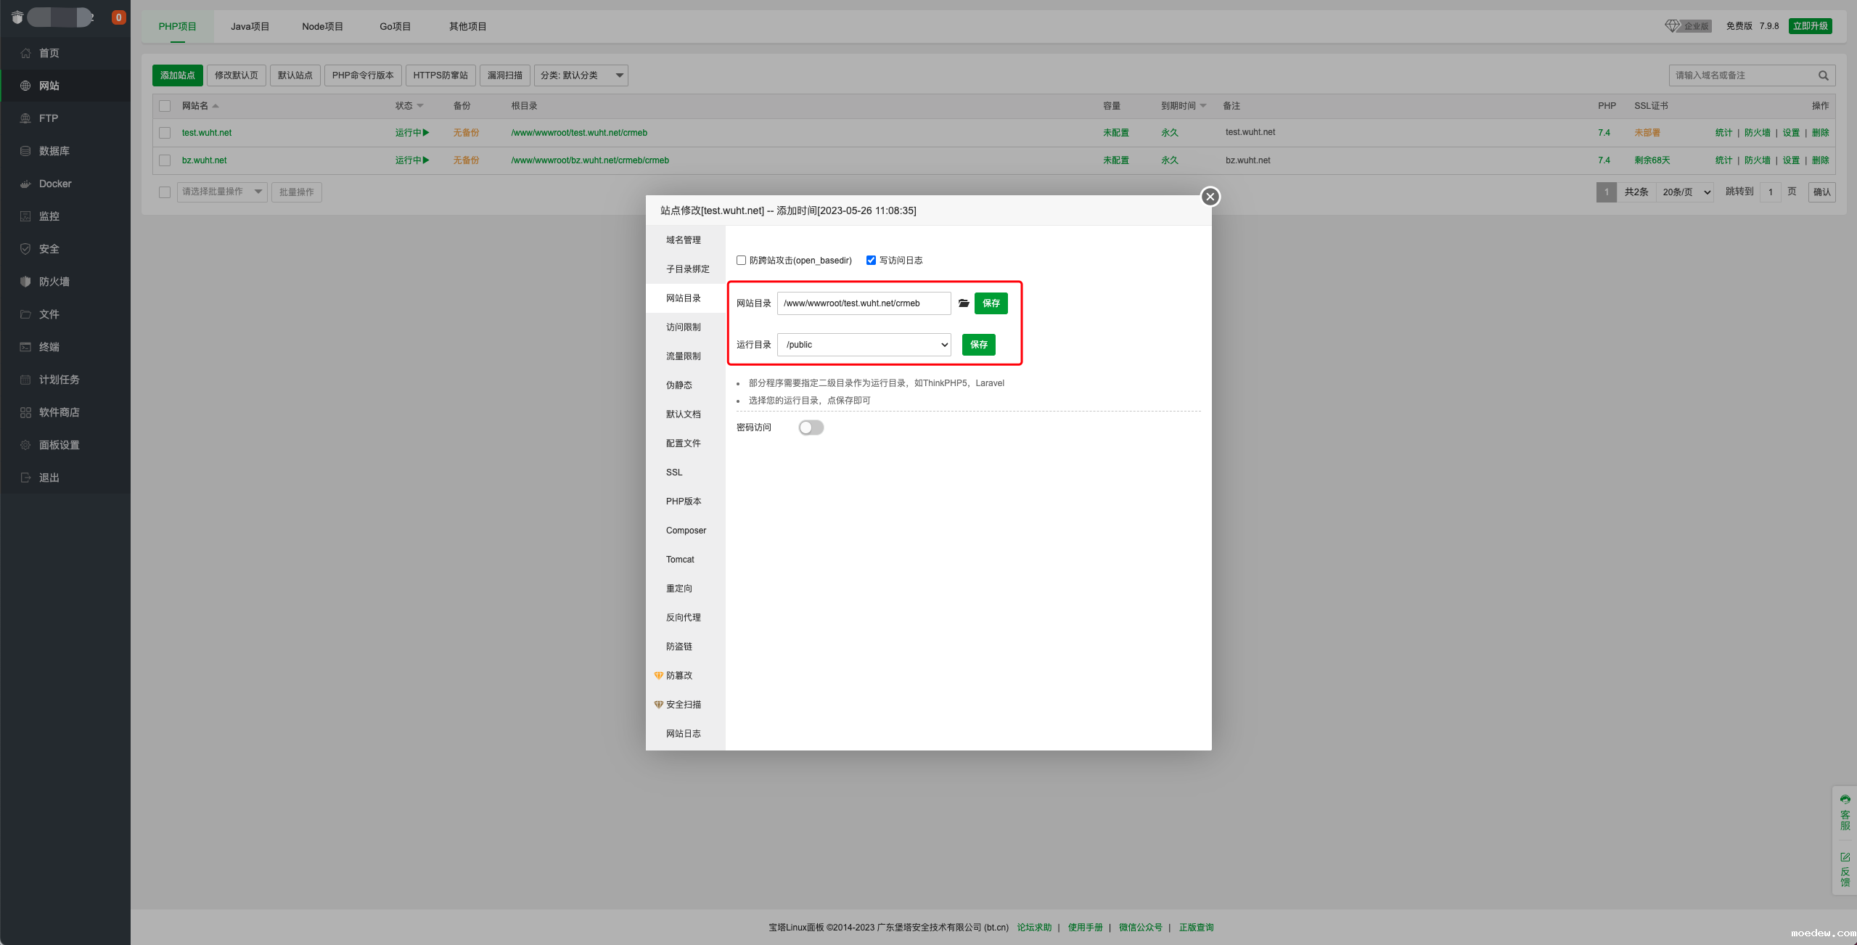Screen dimensions: 1857x945
Task: Enable the open_basedir anti-cross-site checkbox
Action: coord(741,261)
